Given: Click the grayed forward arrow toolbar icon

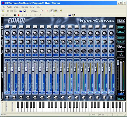Looking at the screenshot, I should 12,11.
